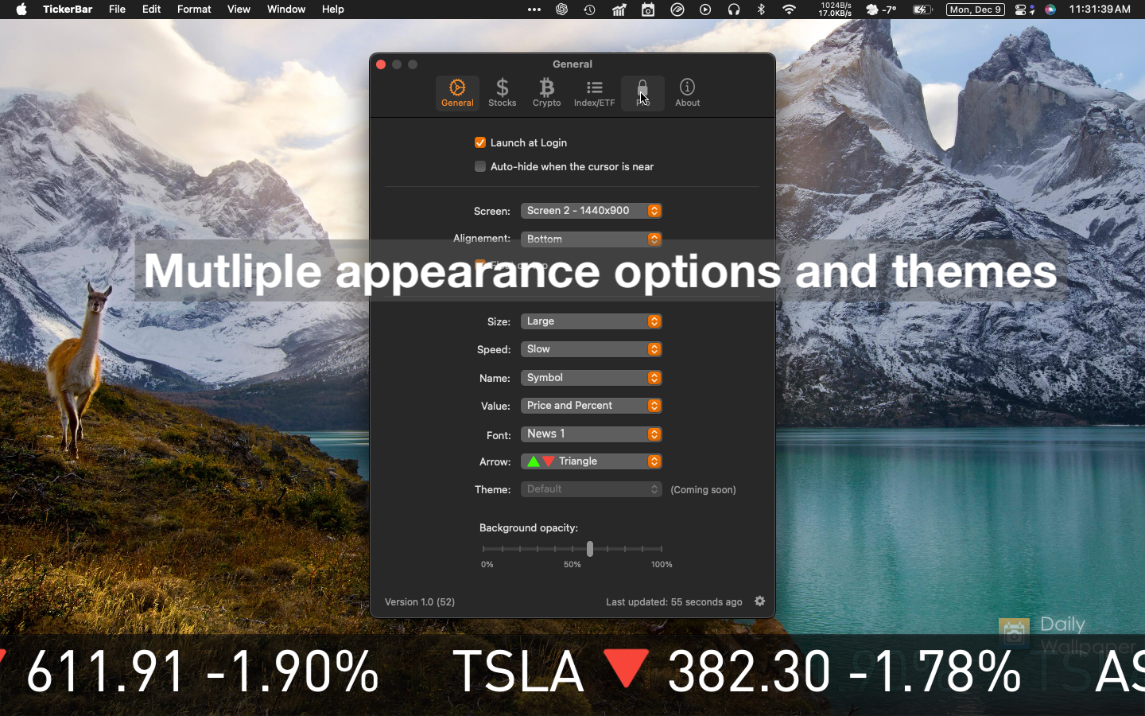The image size is (1145, 716).
Task: Click the network speed monitor readout
Action: coord(835,10)
